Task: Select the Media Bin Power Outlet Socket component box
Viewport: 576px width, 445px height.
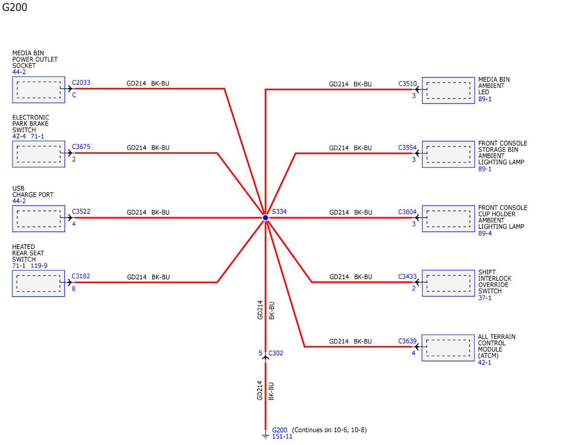Action: (38, 89)
